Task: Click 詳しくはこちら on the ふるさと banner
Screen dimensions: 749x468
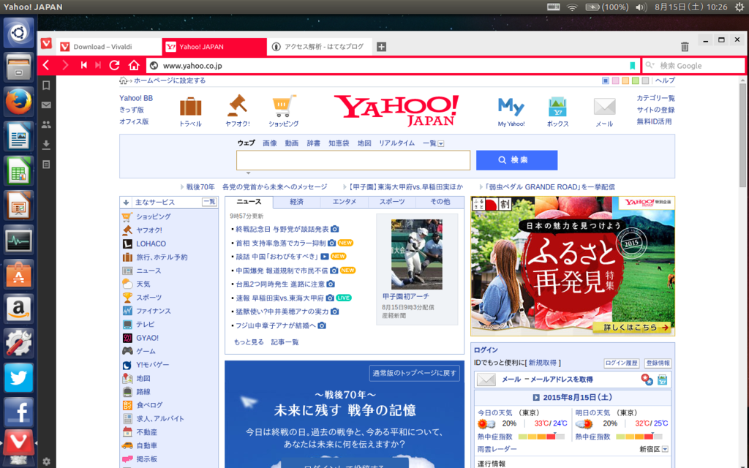Action: coord(631,328)
